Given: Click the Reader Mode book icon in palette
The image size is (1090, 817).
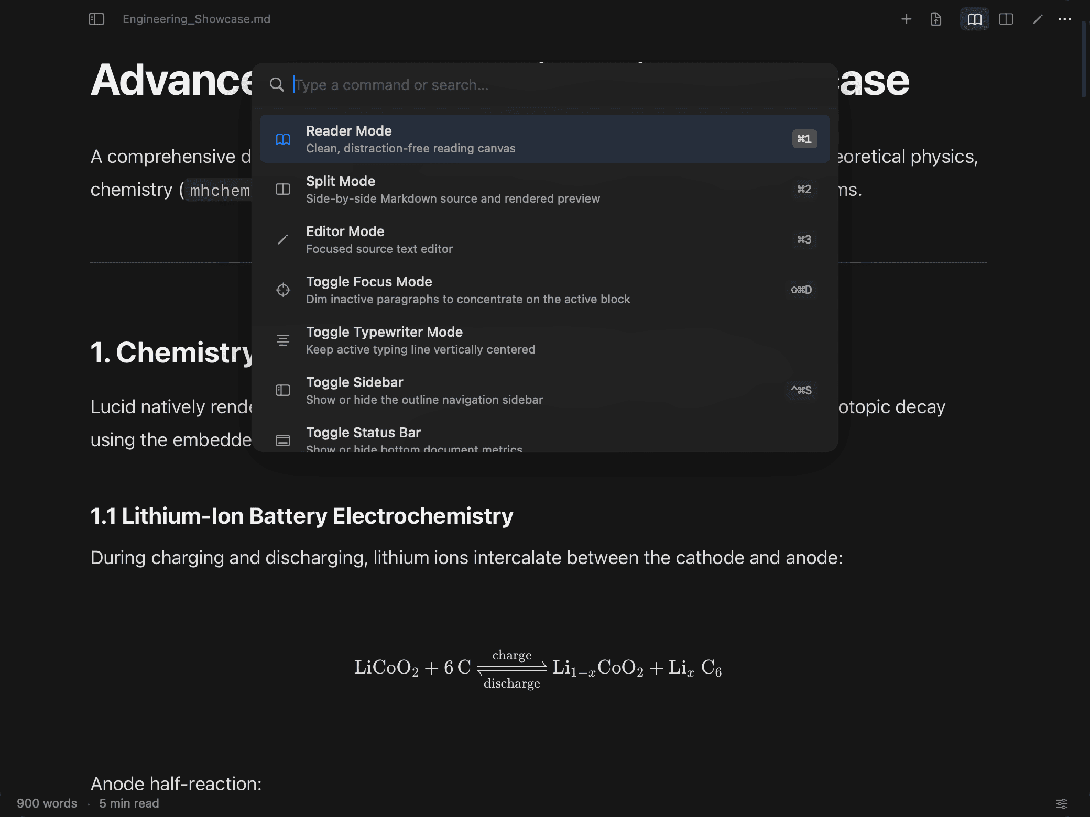Looking at the screenshot, I should [x=283, y=139].
